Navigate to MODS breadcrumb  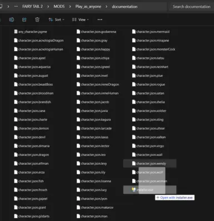click(59, 7)
